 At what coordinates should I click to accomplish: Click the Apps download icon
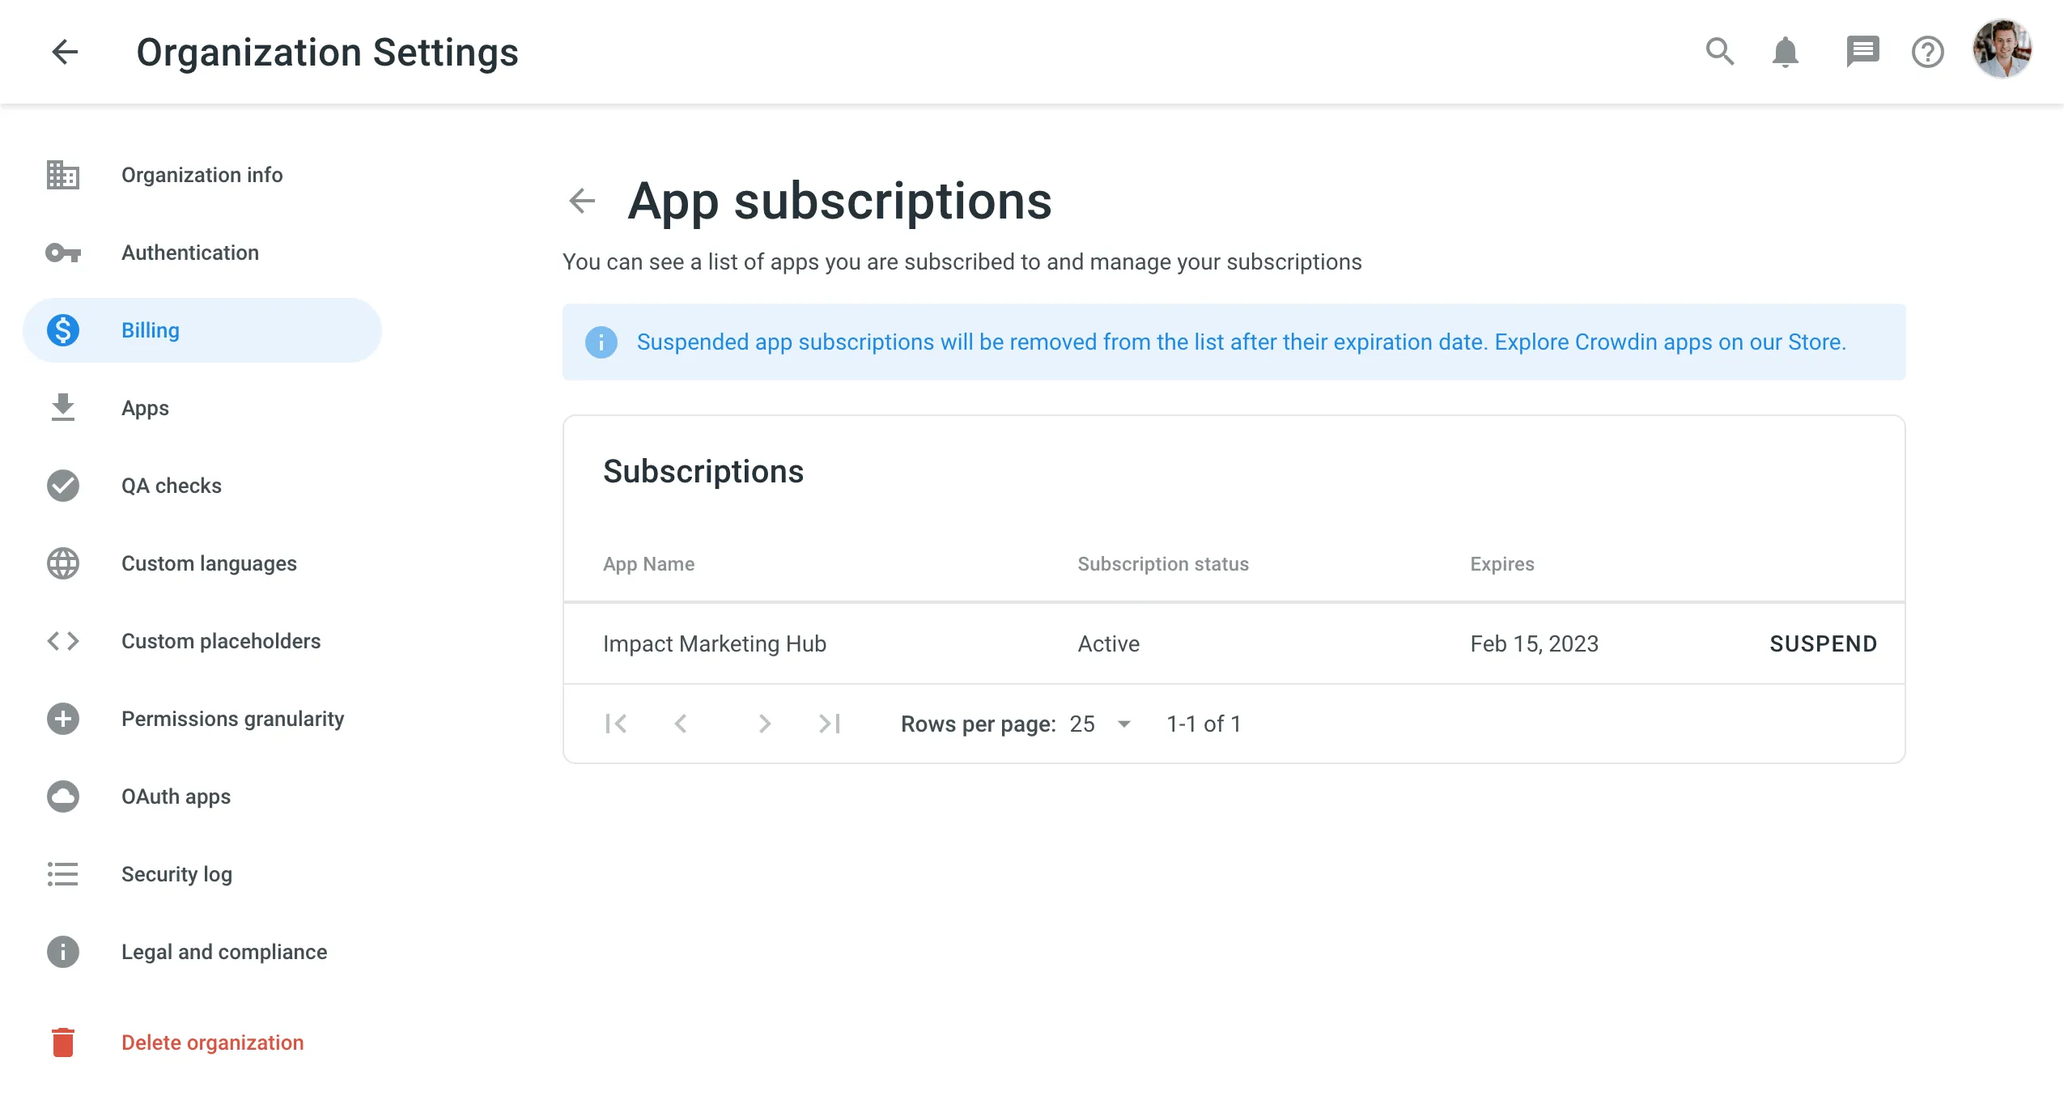coord(62,406)
